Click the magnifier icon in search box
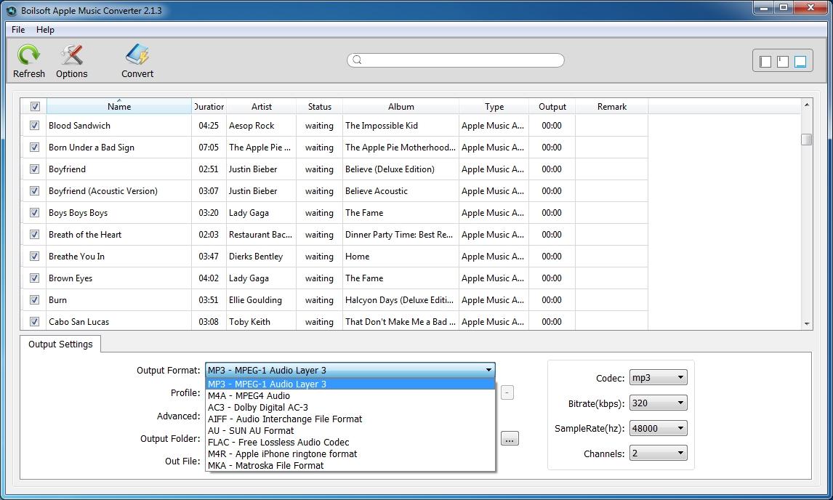 click(357, 60)
